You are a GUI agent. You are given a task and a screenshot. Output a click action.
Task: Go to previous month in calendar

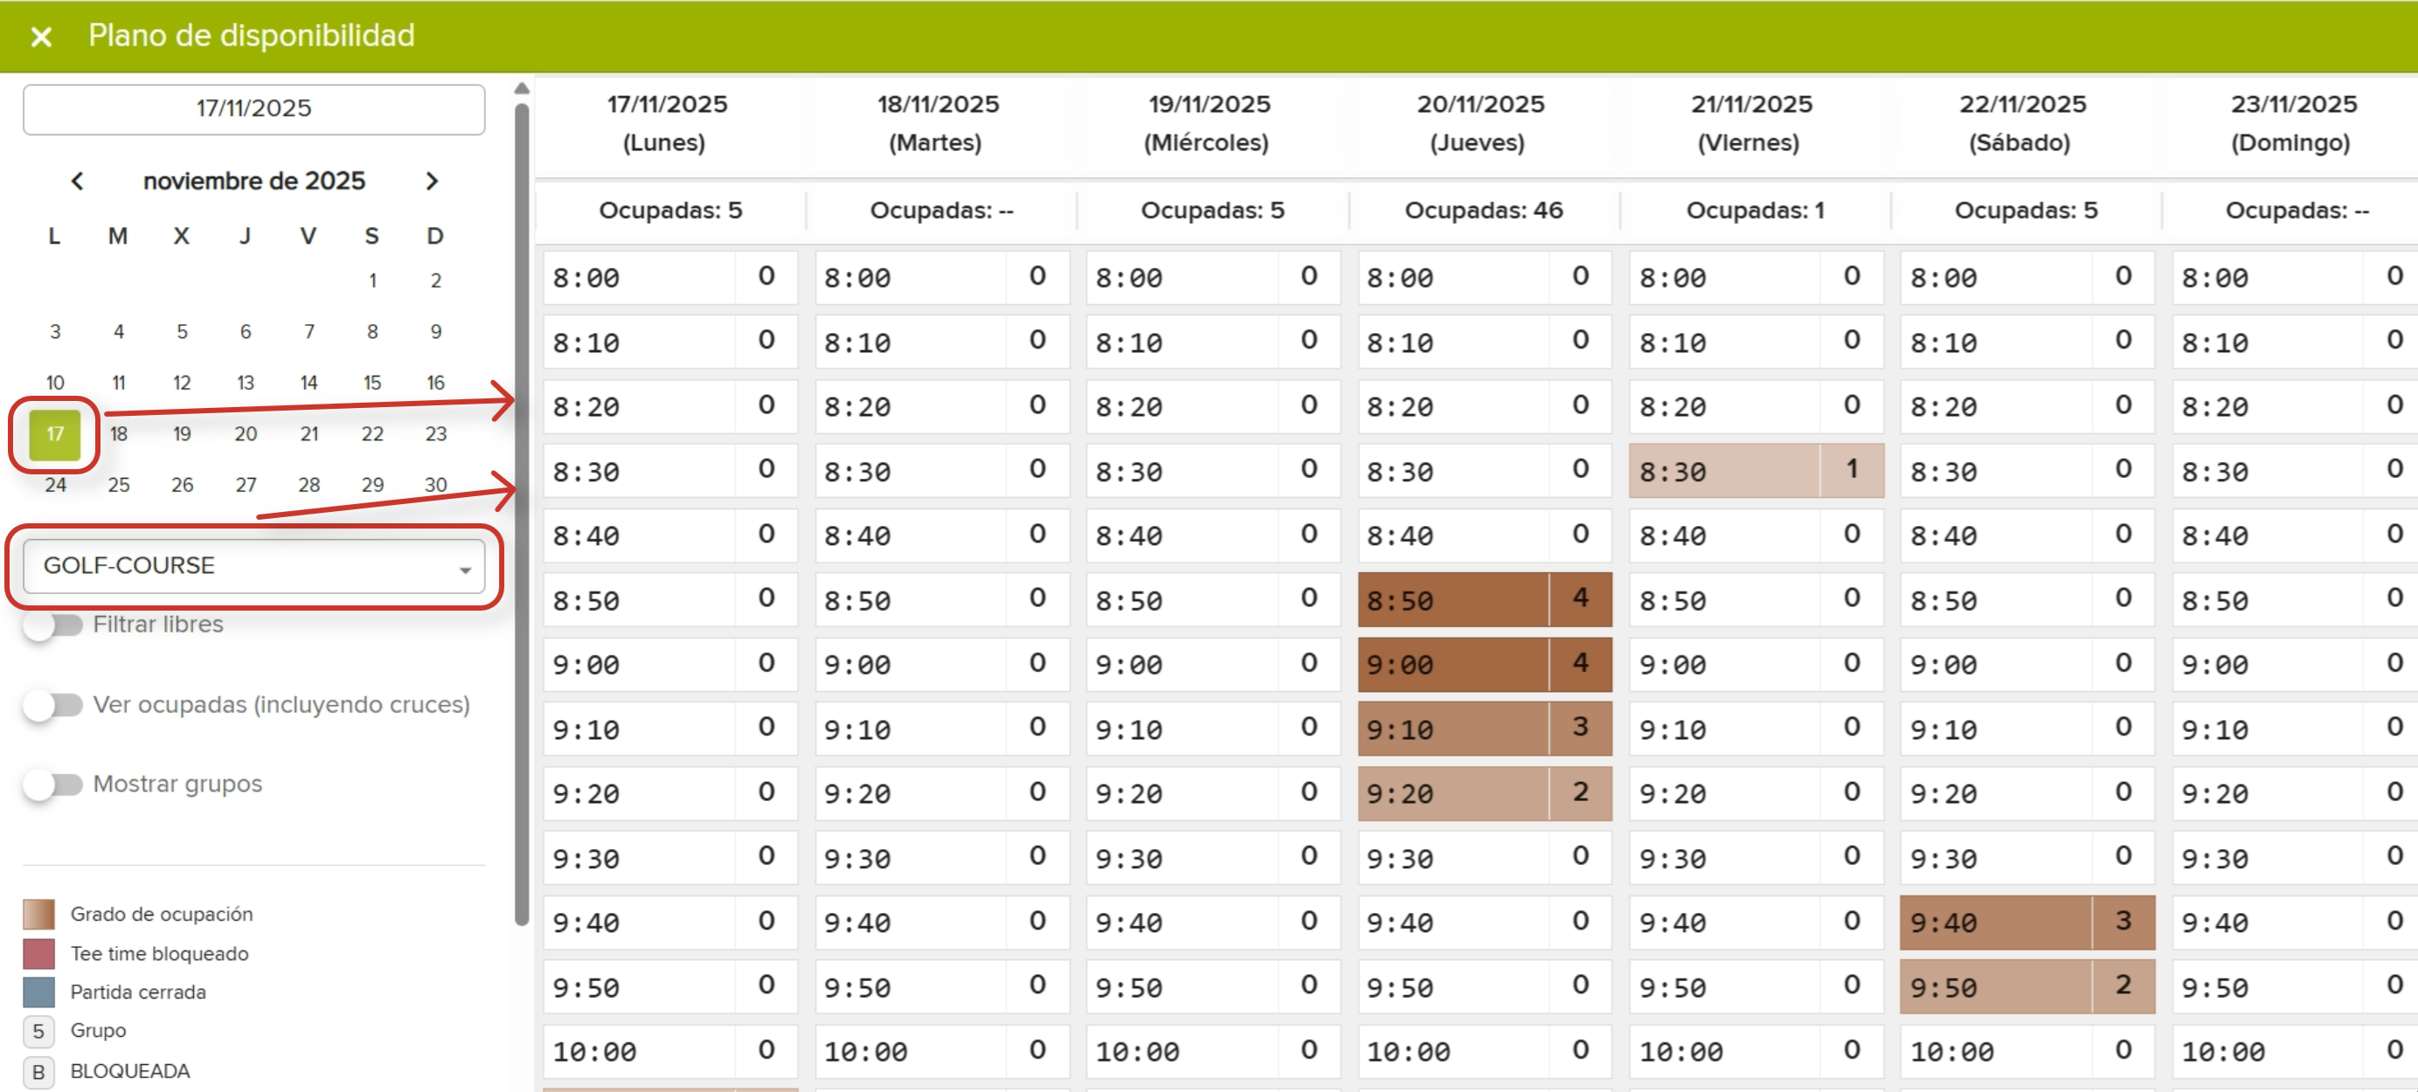click(x=78, y=181)
